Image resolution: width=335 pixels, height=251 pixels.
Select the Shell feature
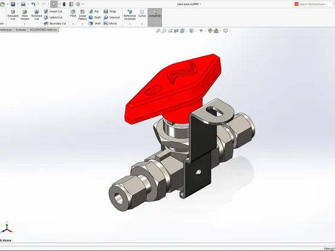pos(95,23)
